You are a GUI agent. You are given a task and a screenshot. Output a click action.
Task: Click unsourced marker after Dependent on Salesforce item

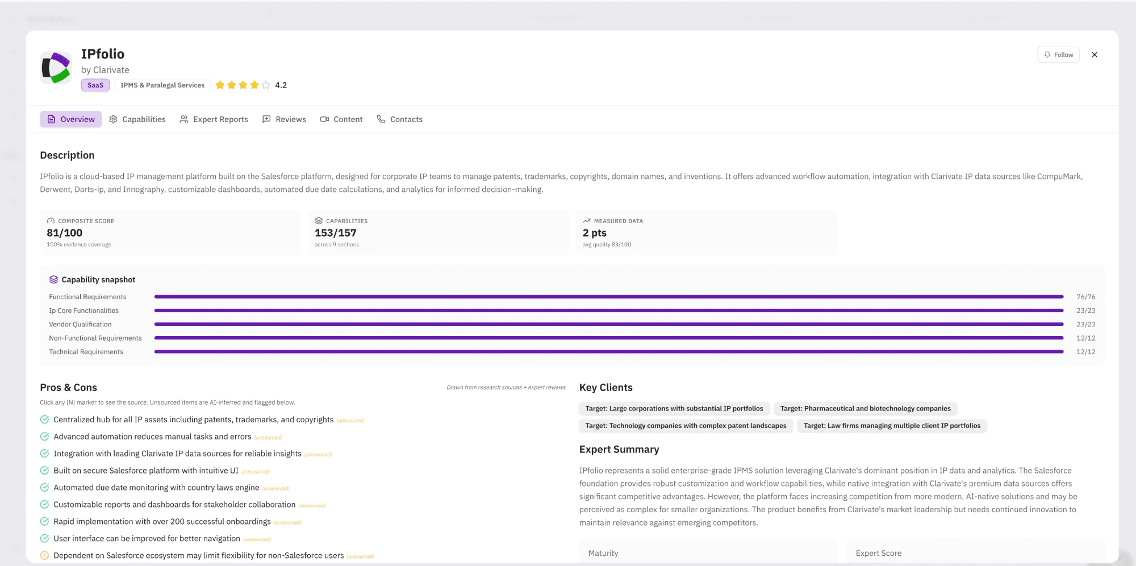pos(360,556)
